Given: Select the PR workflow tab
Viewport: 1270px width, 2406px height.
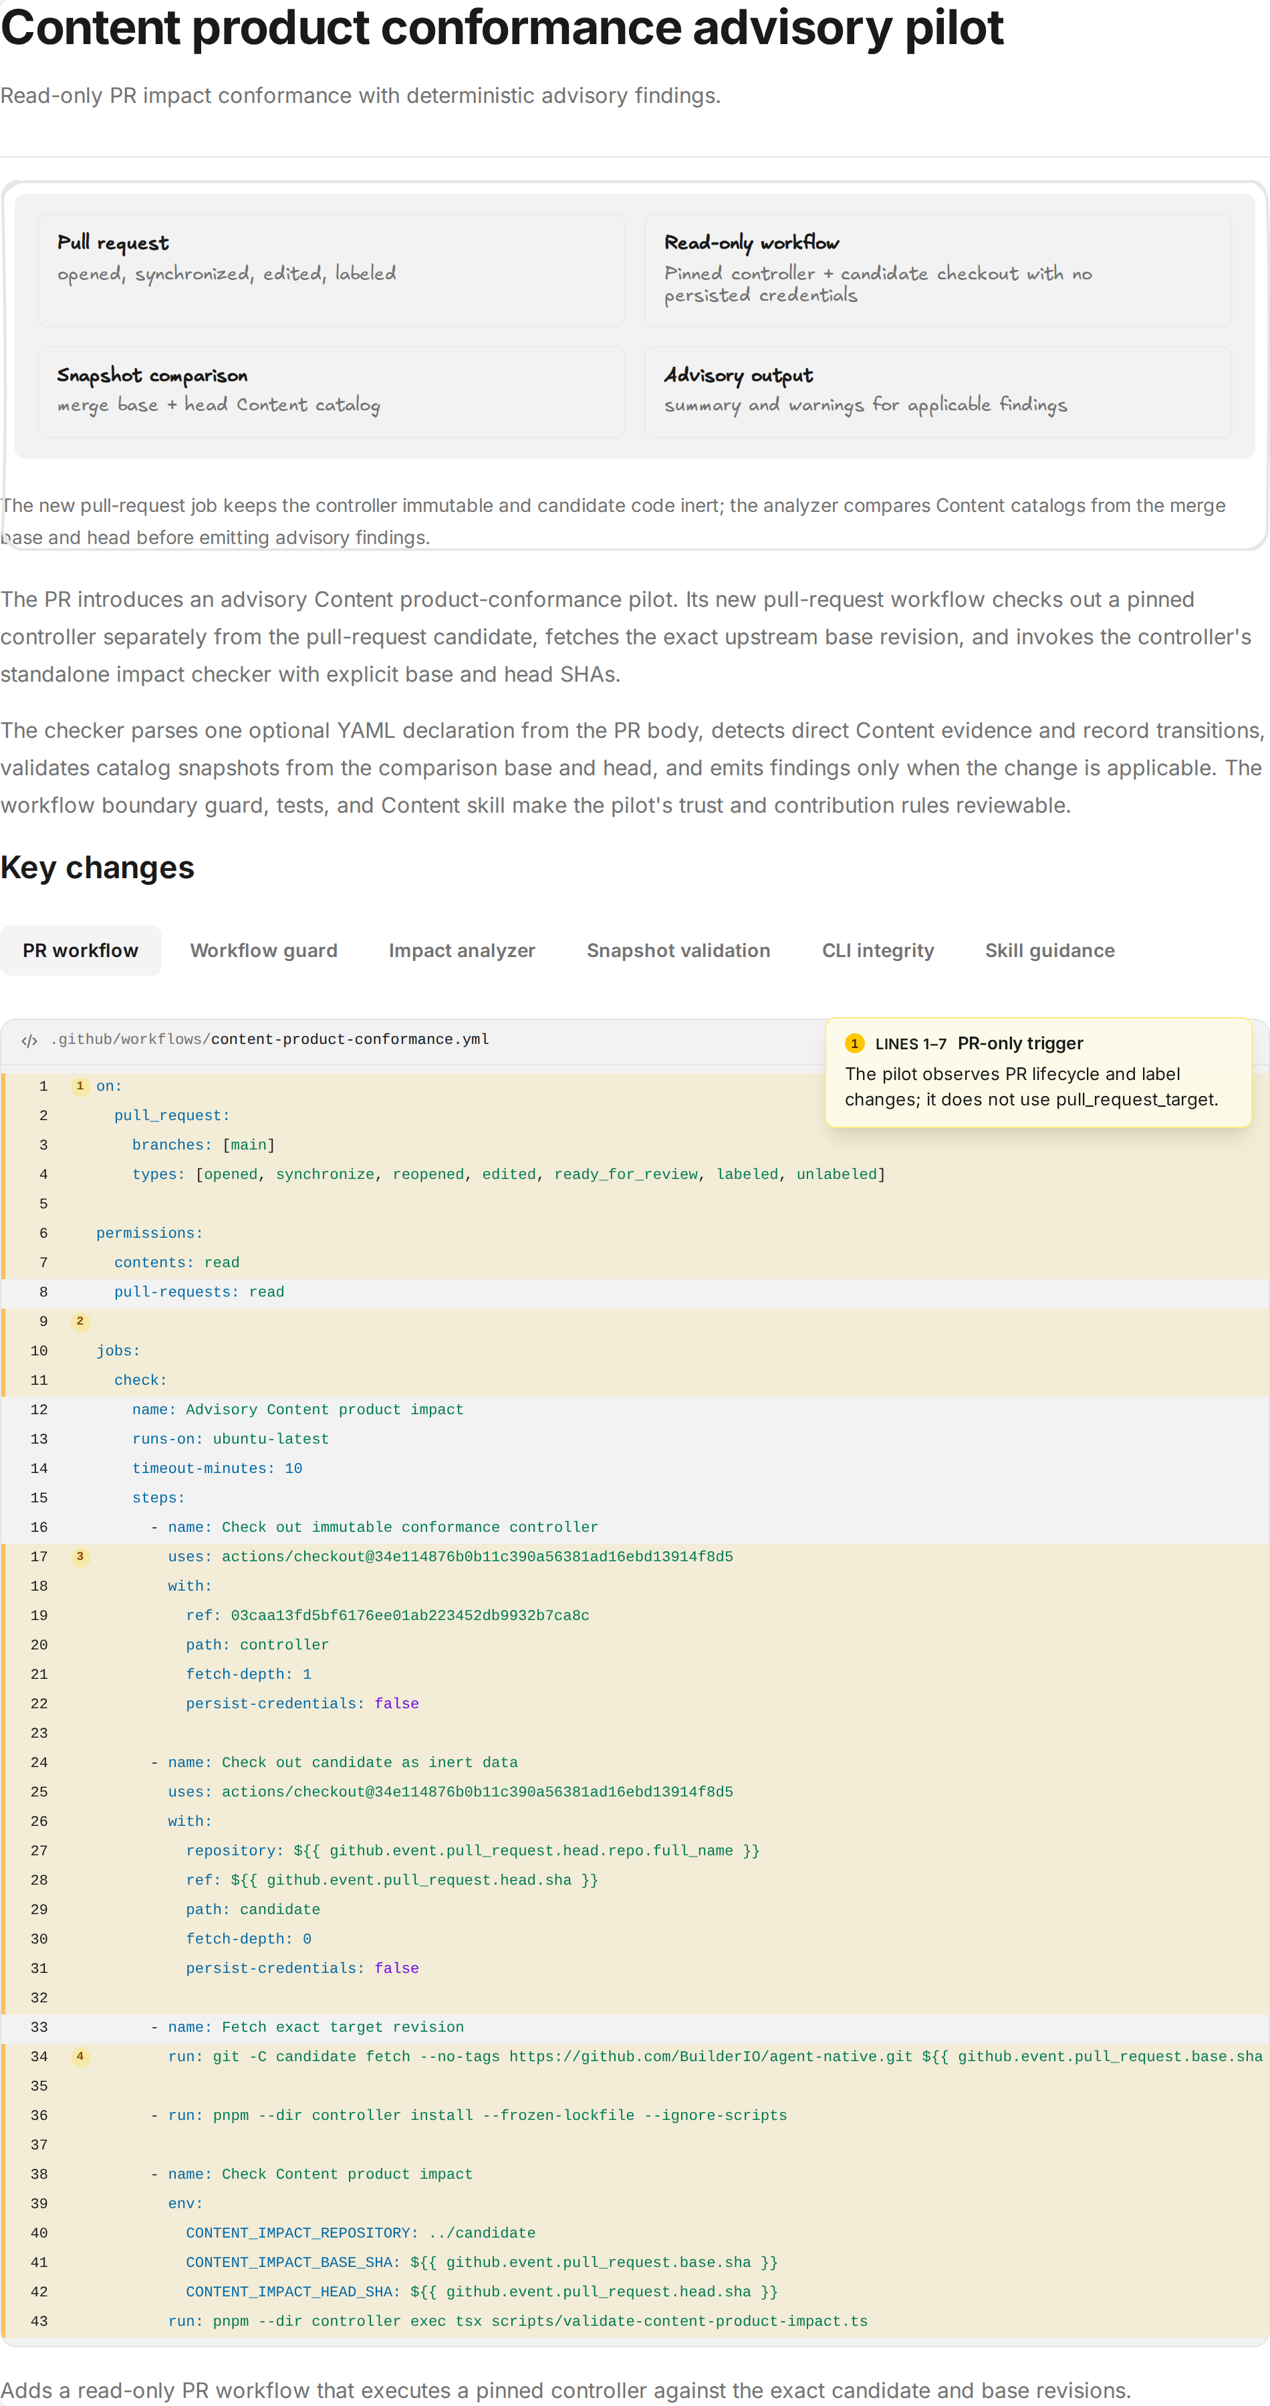Looking at the screenshot, I should coord(80,950).
